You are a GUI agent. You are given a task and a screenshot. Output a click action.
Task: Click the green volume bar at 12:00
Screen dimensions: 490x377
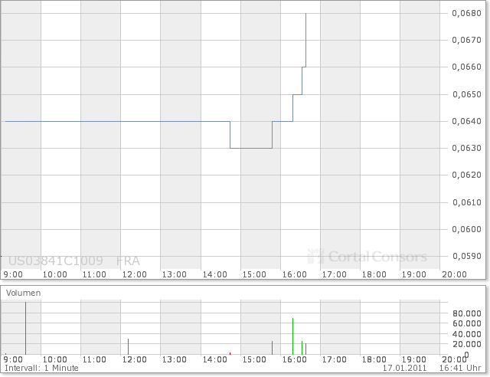pos(128,346)
